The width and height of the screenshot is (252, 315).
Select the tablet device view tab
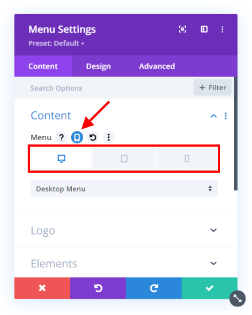point(124,158)
